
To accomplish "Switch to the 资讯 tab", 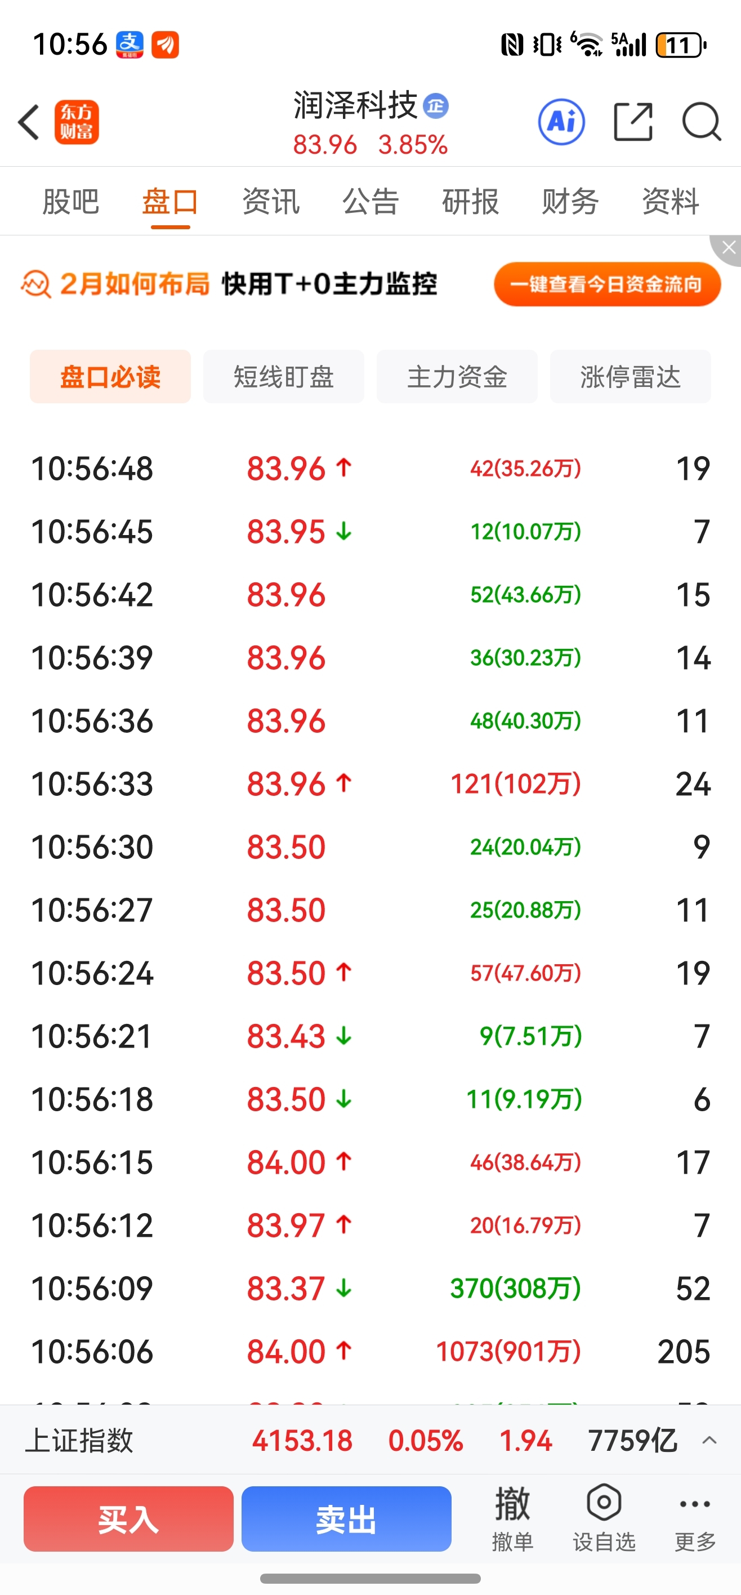I will [270, 202].
